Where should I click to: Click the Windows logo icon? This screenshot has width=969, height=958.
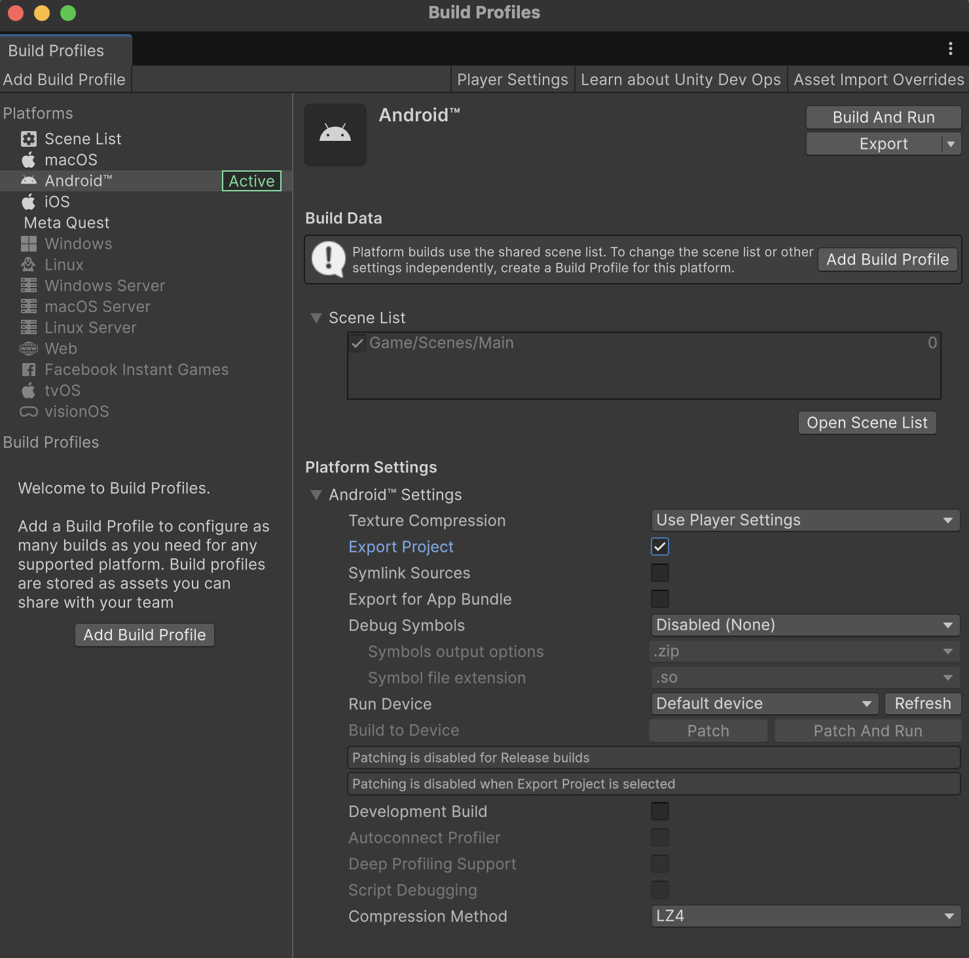[29, 244]
